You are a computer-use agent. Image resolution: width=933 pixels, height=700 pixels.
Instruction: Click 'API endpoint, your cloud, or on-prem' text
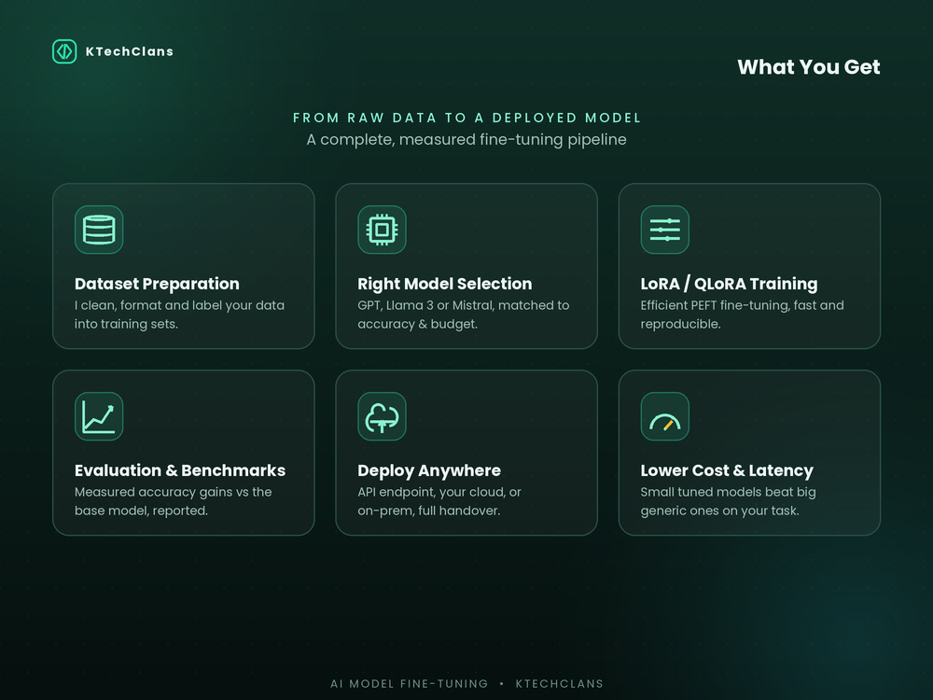coord(439,501)
